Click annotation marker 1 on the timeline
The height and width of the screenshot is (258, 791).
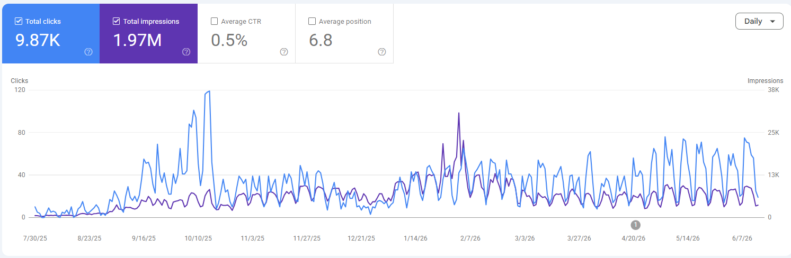(636, 225)
